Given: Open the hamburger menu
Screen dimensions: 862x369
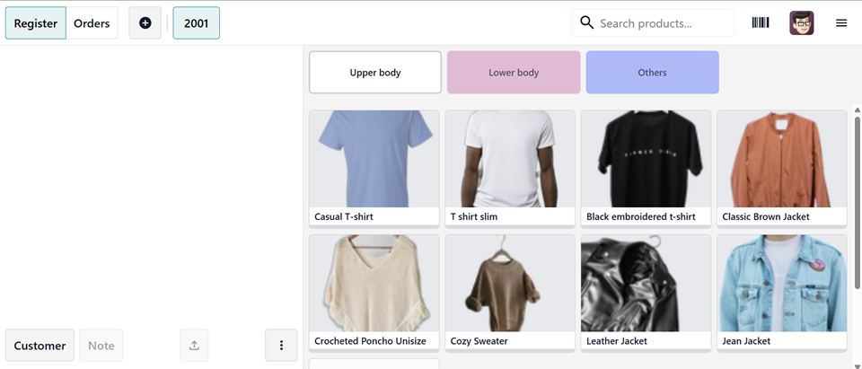Looking at the screenshot, I should point(841,23).
